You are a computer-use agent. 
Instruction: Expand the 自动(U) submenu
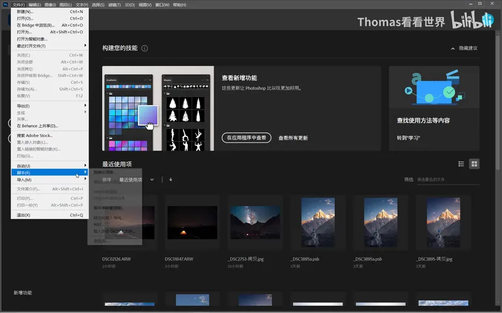(50, 166)
